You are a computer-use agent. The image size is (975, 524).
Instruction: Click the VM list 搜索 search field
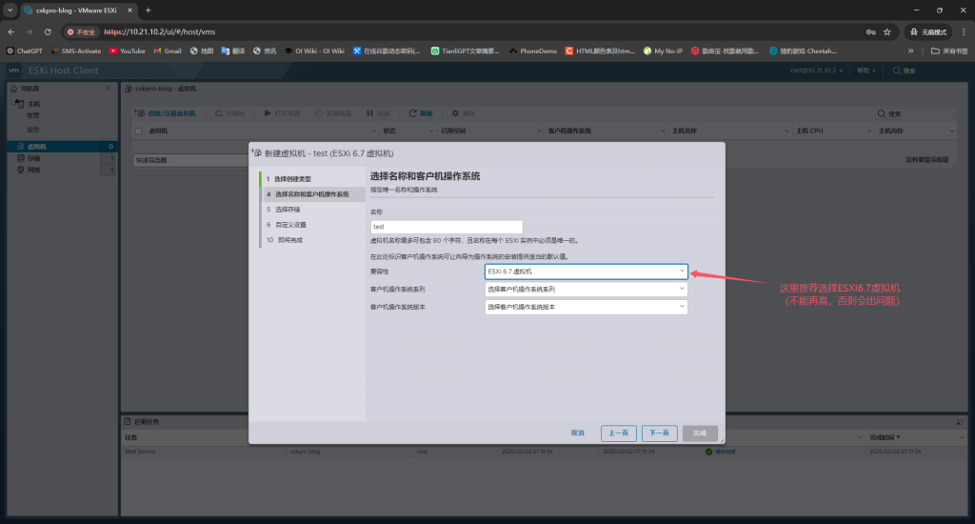916,114
